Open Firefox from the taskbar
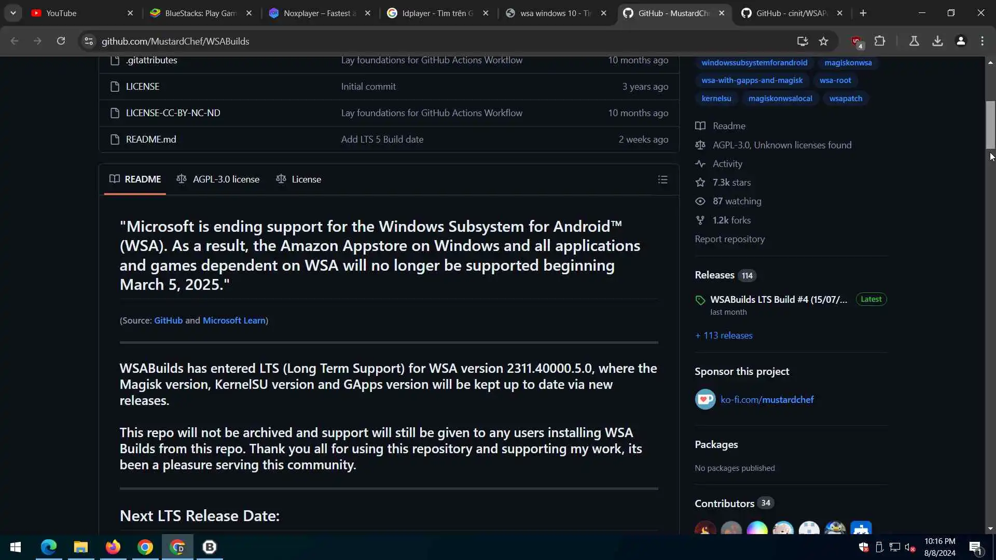 coord(113,547)
